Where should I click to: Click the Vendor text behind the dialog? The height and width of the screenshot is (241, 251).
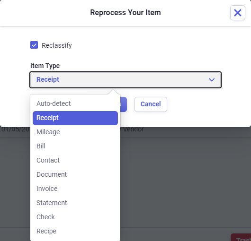coord(134,129)
